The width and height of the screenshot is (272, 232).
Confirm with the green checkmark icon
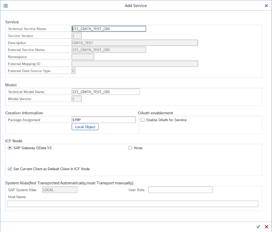258,227
